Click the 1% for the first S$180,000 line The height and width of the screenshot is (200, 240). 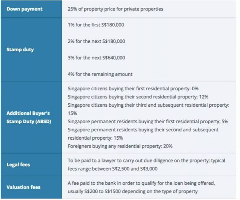(x=96, y=25)
